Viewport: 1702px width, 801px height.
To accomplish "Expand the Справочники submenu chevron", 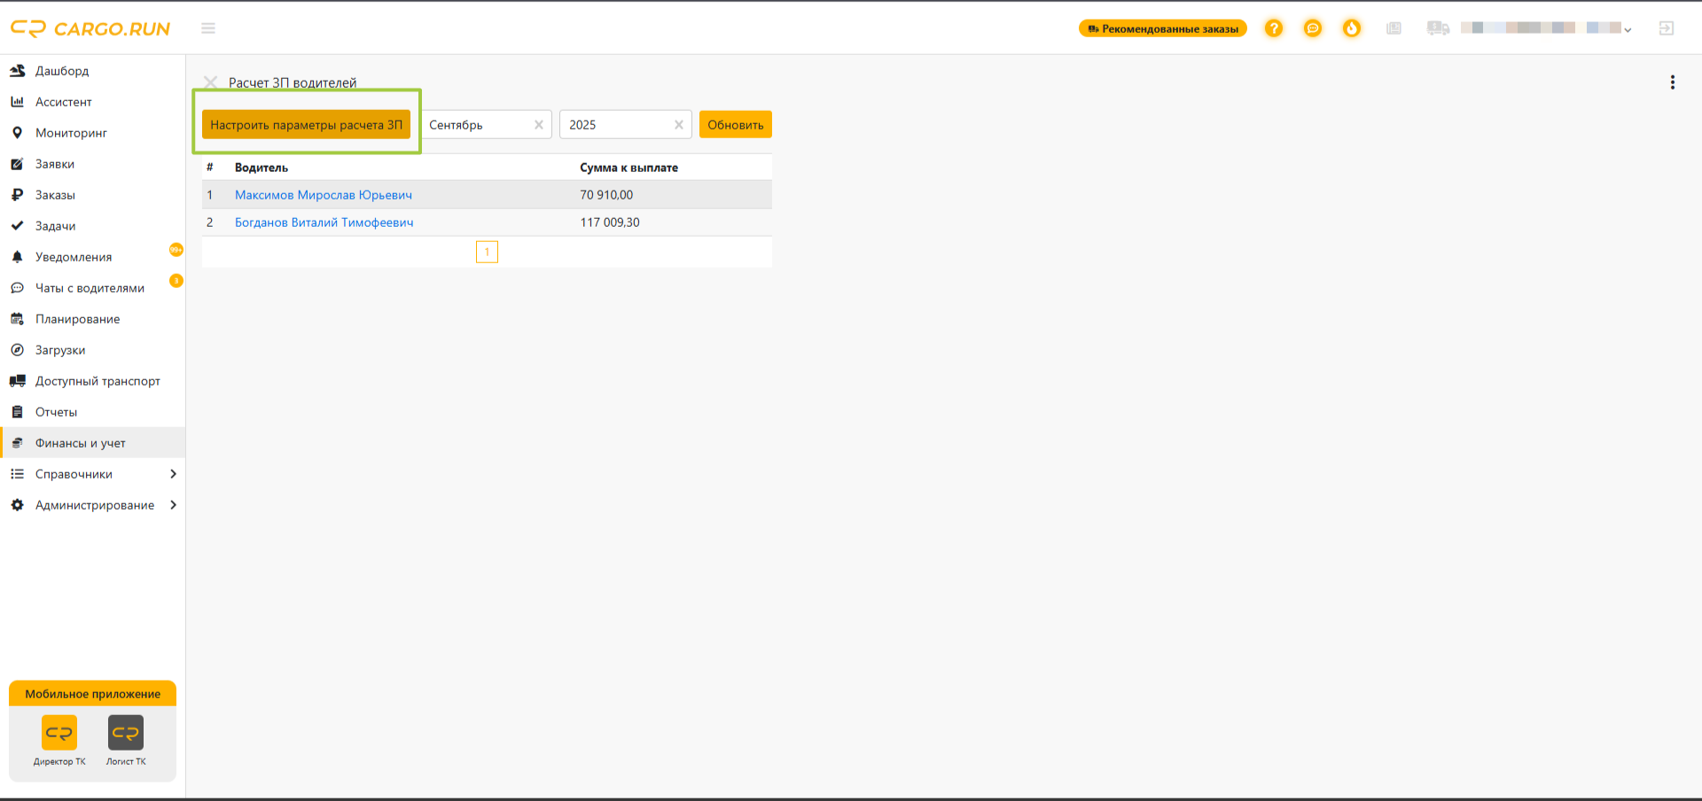I will pyautogui.click(x=173, y=474).
